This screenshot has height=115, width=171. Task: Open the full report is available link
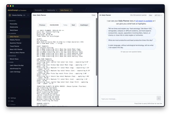point(144,21)
